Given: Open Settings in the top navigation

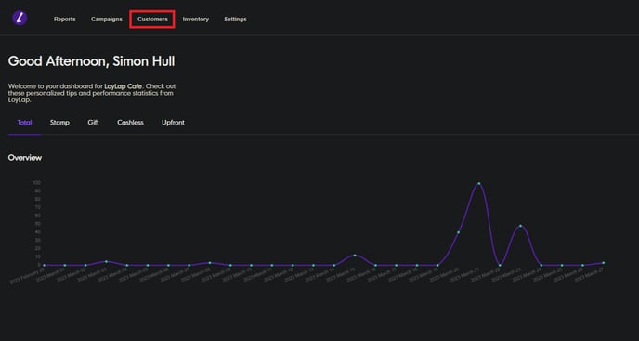Looking at the screenshot, I should click(235, 20).
